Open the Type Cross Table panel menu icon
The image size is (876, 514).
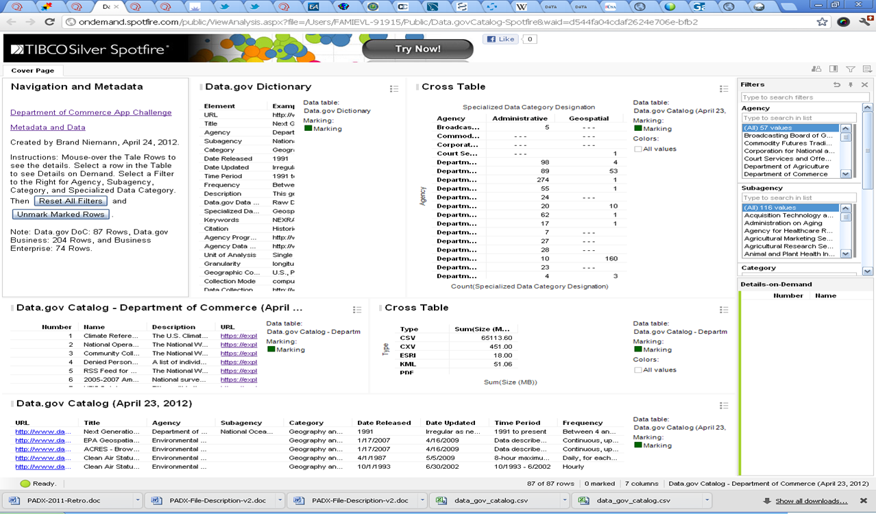pyautogui.click(x=724, y=310)
